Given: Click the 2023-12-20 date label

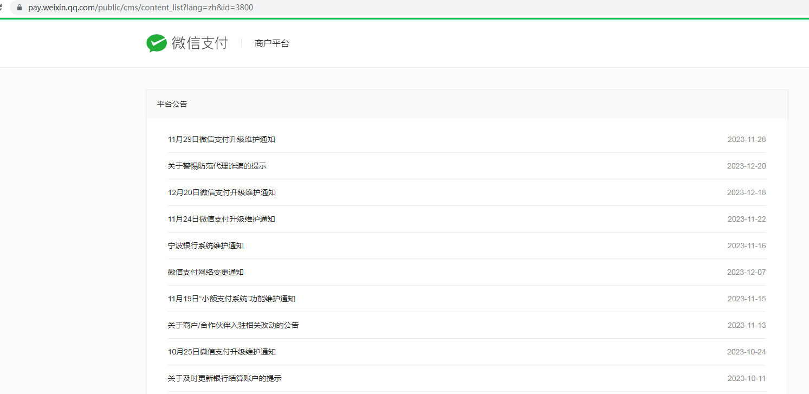Looking at the screenshot, I should (747, 165).
